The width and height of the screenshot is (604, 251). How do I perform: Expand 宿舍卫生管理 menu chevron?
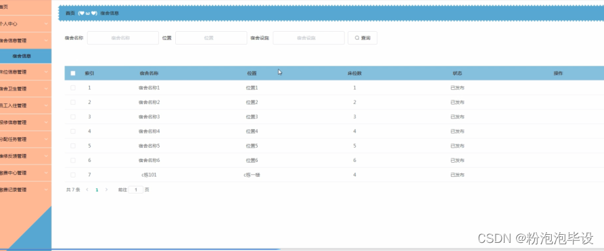click(x=46, y=89)
